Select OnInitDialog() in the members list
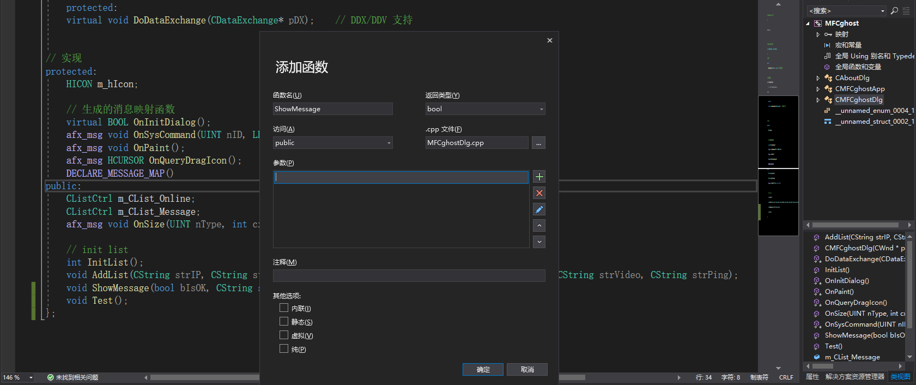The height and width of the screenshot is (385, 916). click(x=846, y=281)
